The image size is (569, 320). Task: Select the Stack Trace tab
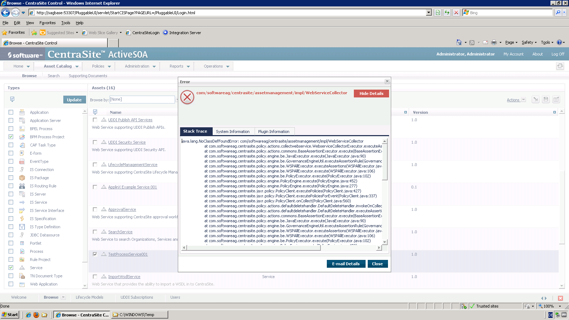tap(195, 131)
